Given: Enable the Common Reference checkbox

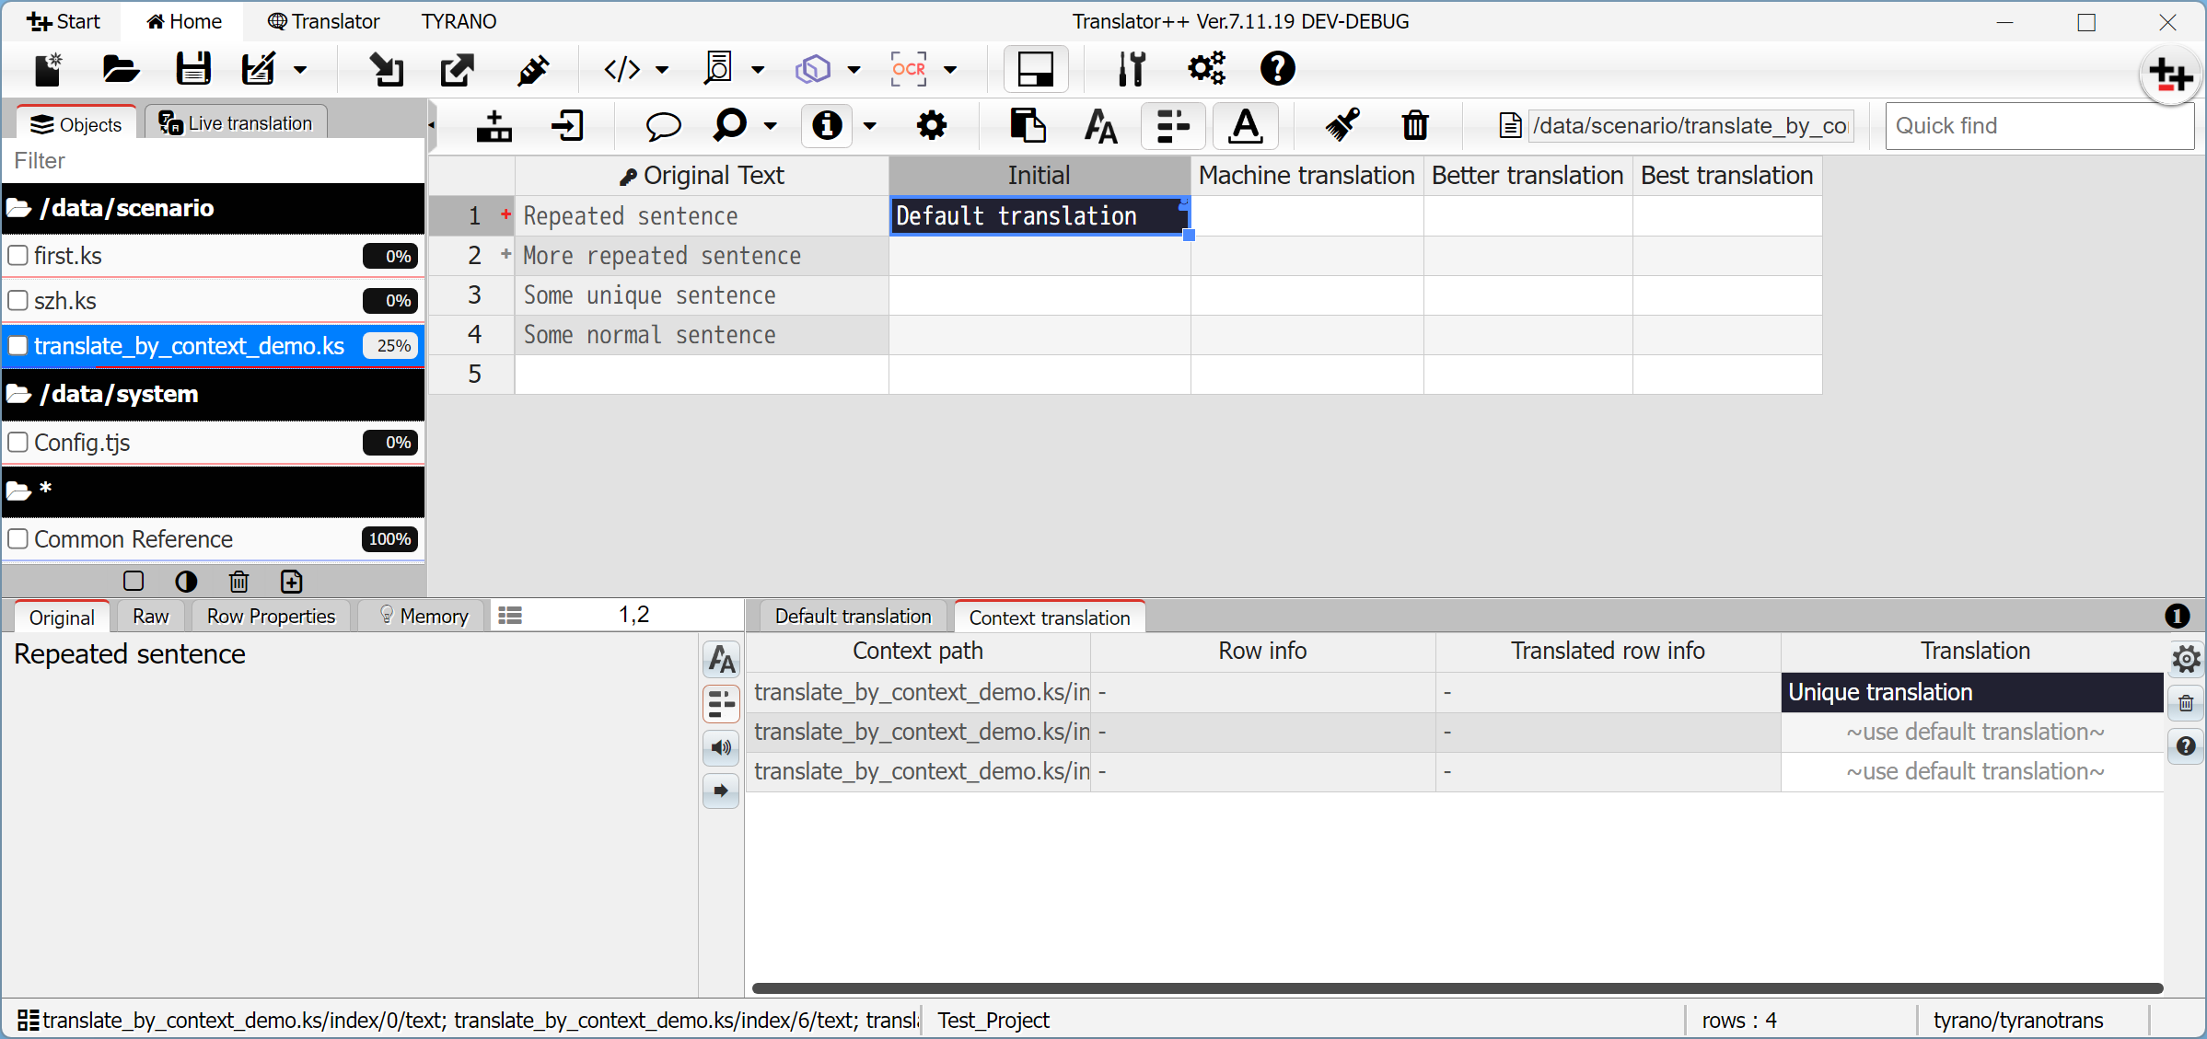Looking at the screenshot, I should [17, 539].
